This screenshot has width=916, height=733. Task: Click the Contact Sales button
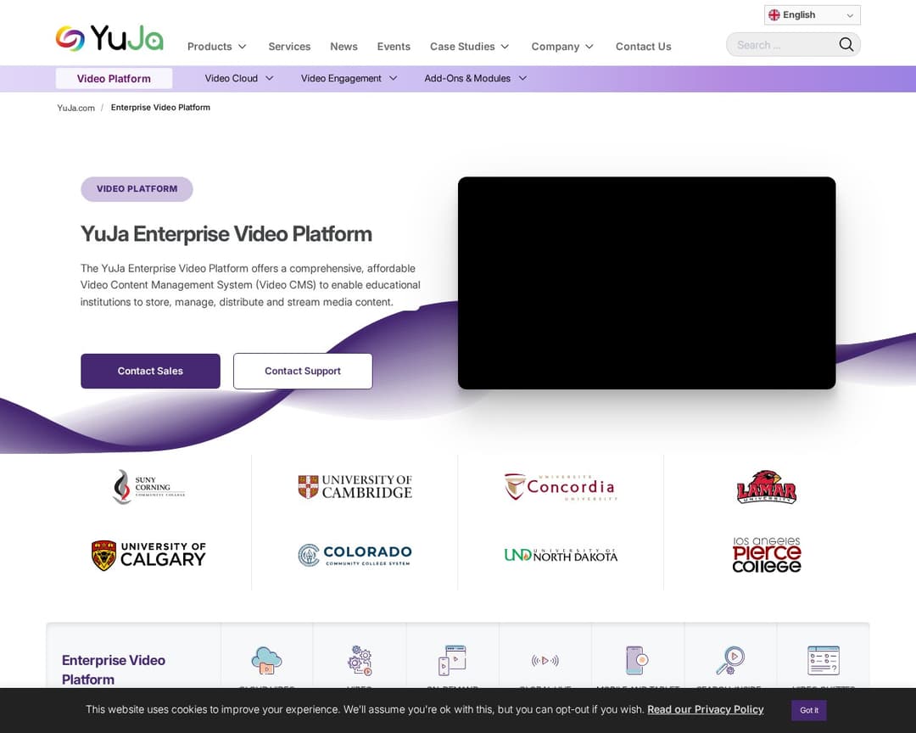[150, 372]
